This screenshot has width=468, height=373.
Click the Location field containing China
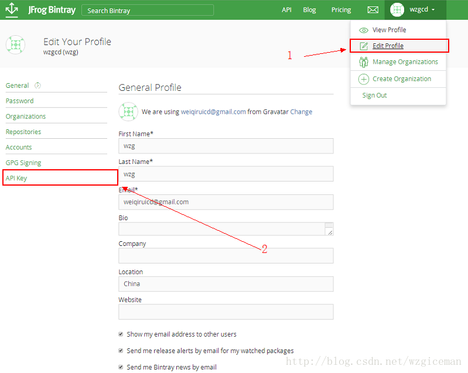coord(226,284)
